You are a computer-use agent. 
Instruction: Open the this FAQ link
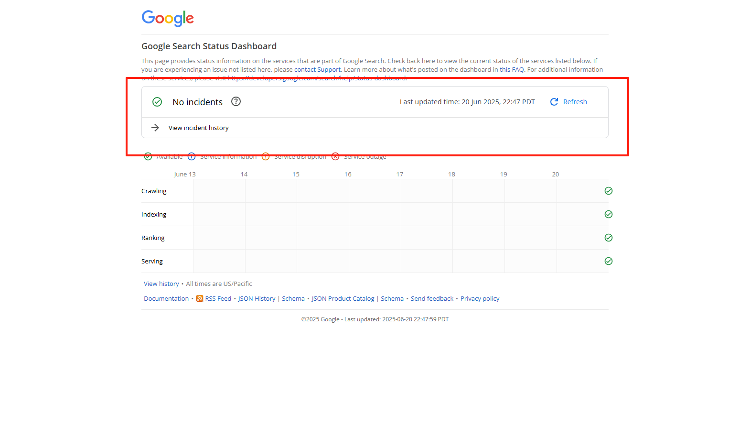[x=512, y=70]
